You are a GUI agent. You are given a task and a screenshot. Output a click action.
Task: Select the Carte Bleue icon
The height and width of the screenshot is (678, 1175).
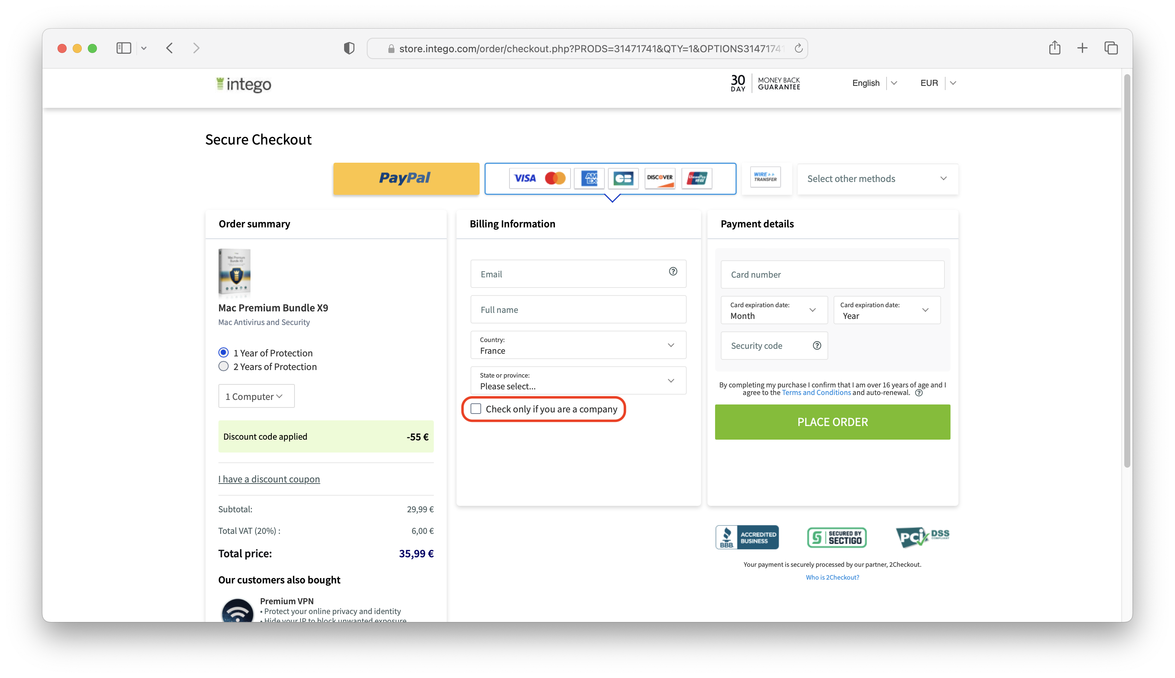coord(623,178)
